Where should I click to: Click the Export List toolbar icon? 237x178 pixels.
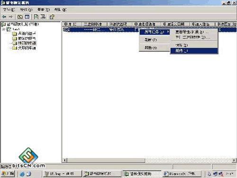pyautogui.click(x=43, y=17)
